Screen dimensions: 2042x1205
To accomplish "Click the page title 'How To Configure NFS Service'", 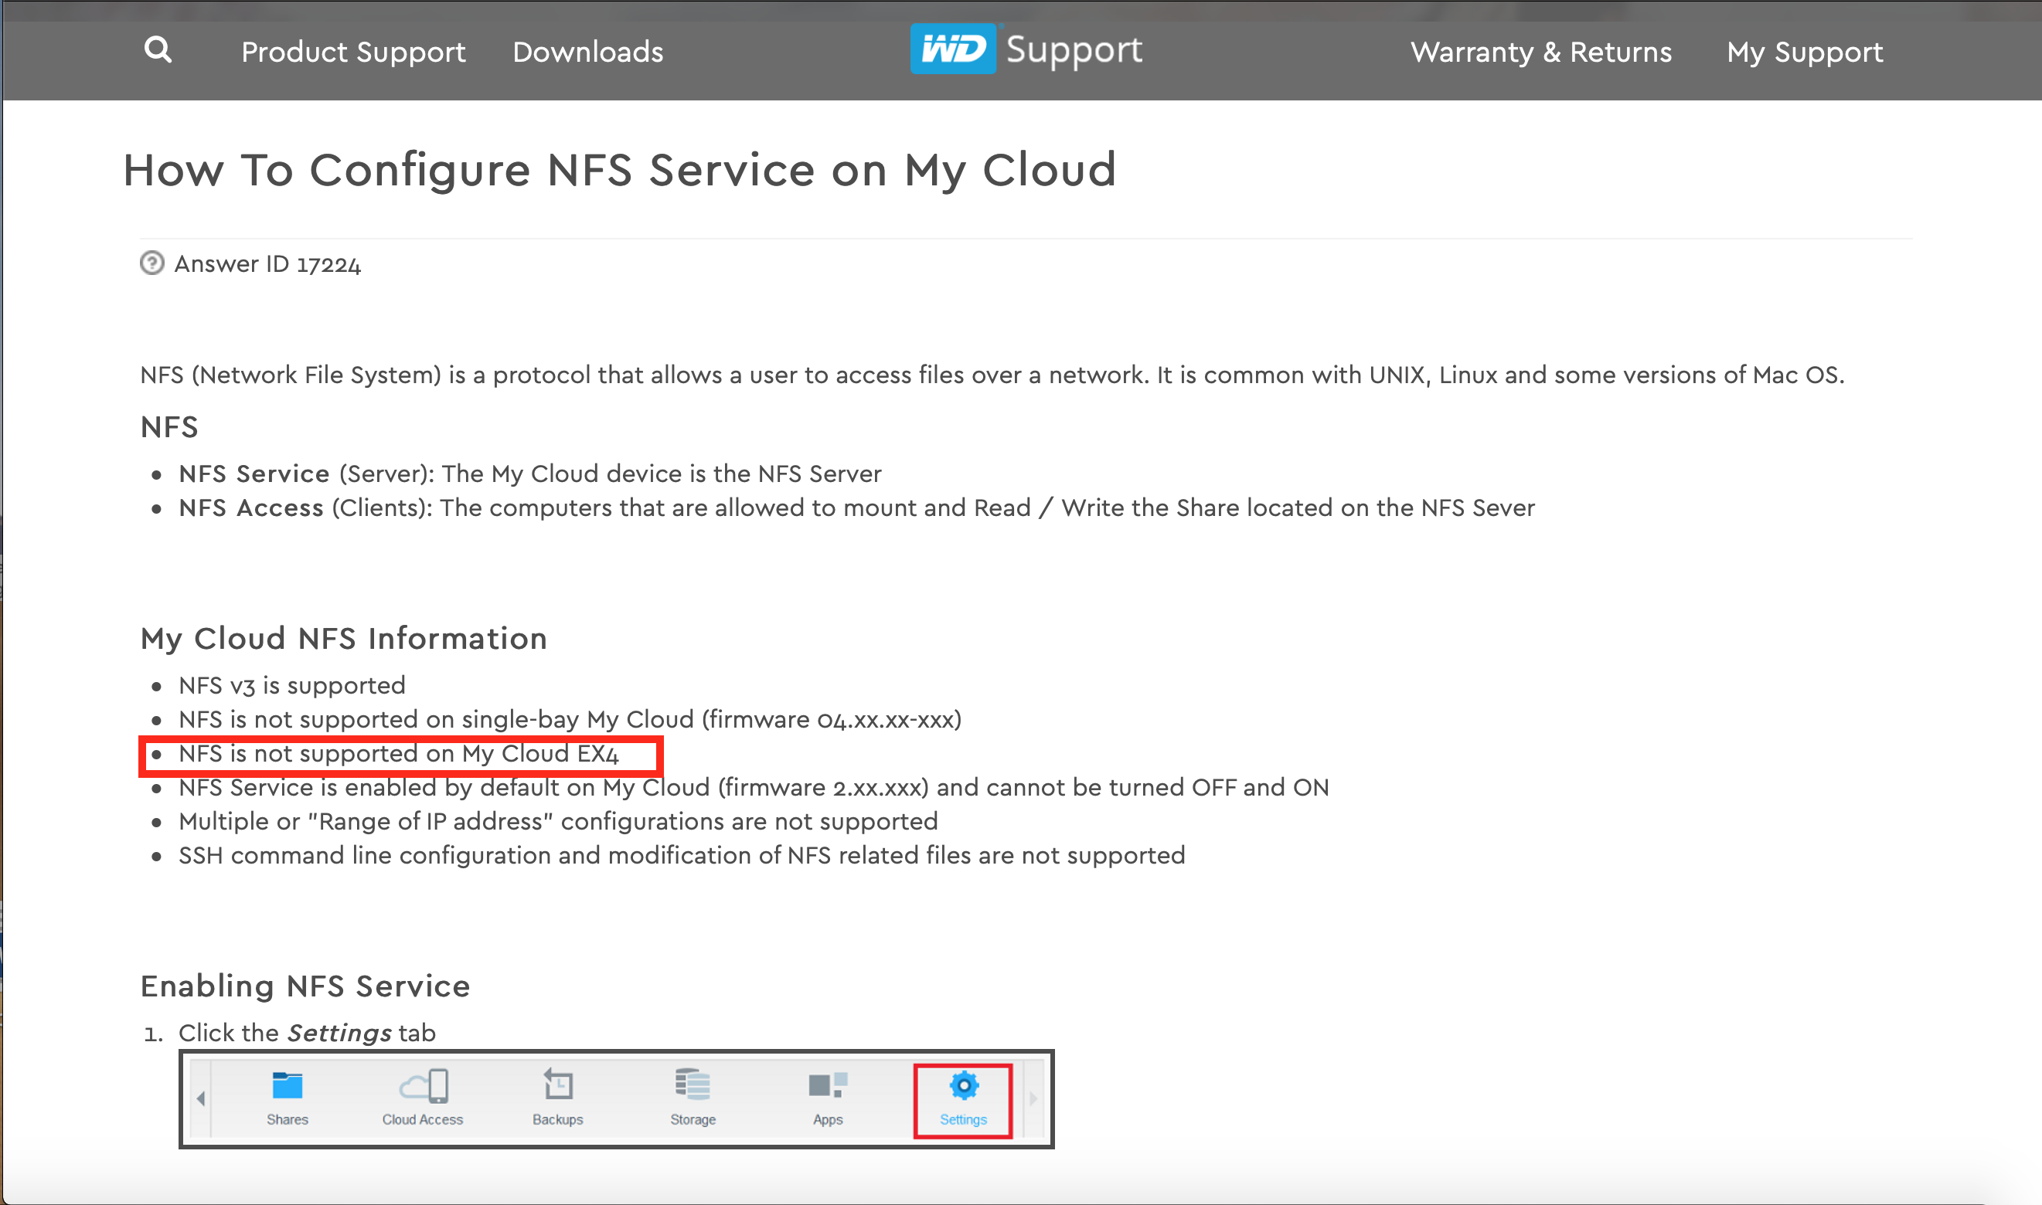I will coord(620,170).
